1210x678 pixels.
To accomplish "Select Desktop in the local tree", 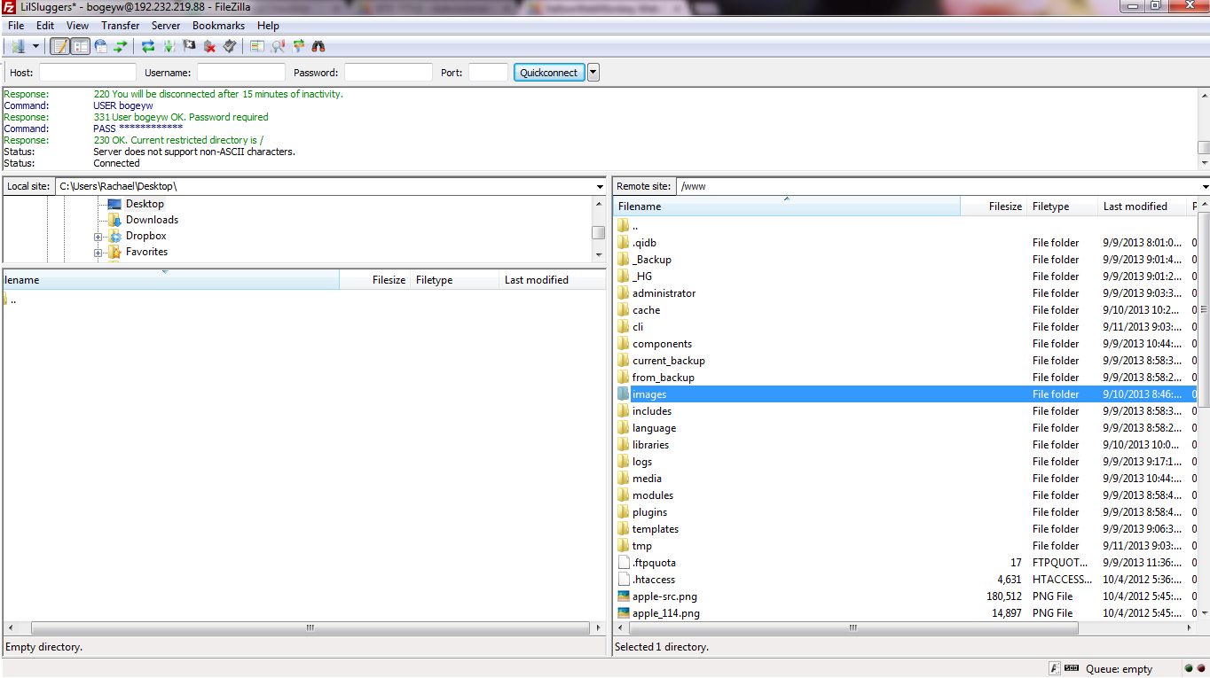I will (x=145, y=204).
